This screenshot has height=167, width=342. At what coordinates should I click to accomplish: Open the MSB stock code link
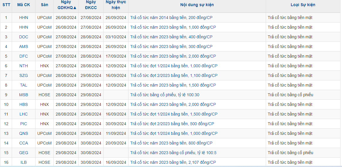pyautogui.click(x=23, y=95)
